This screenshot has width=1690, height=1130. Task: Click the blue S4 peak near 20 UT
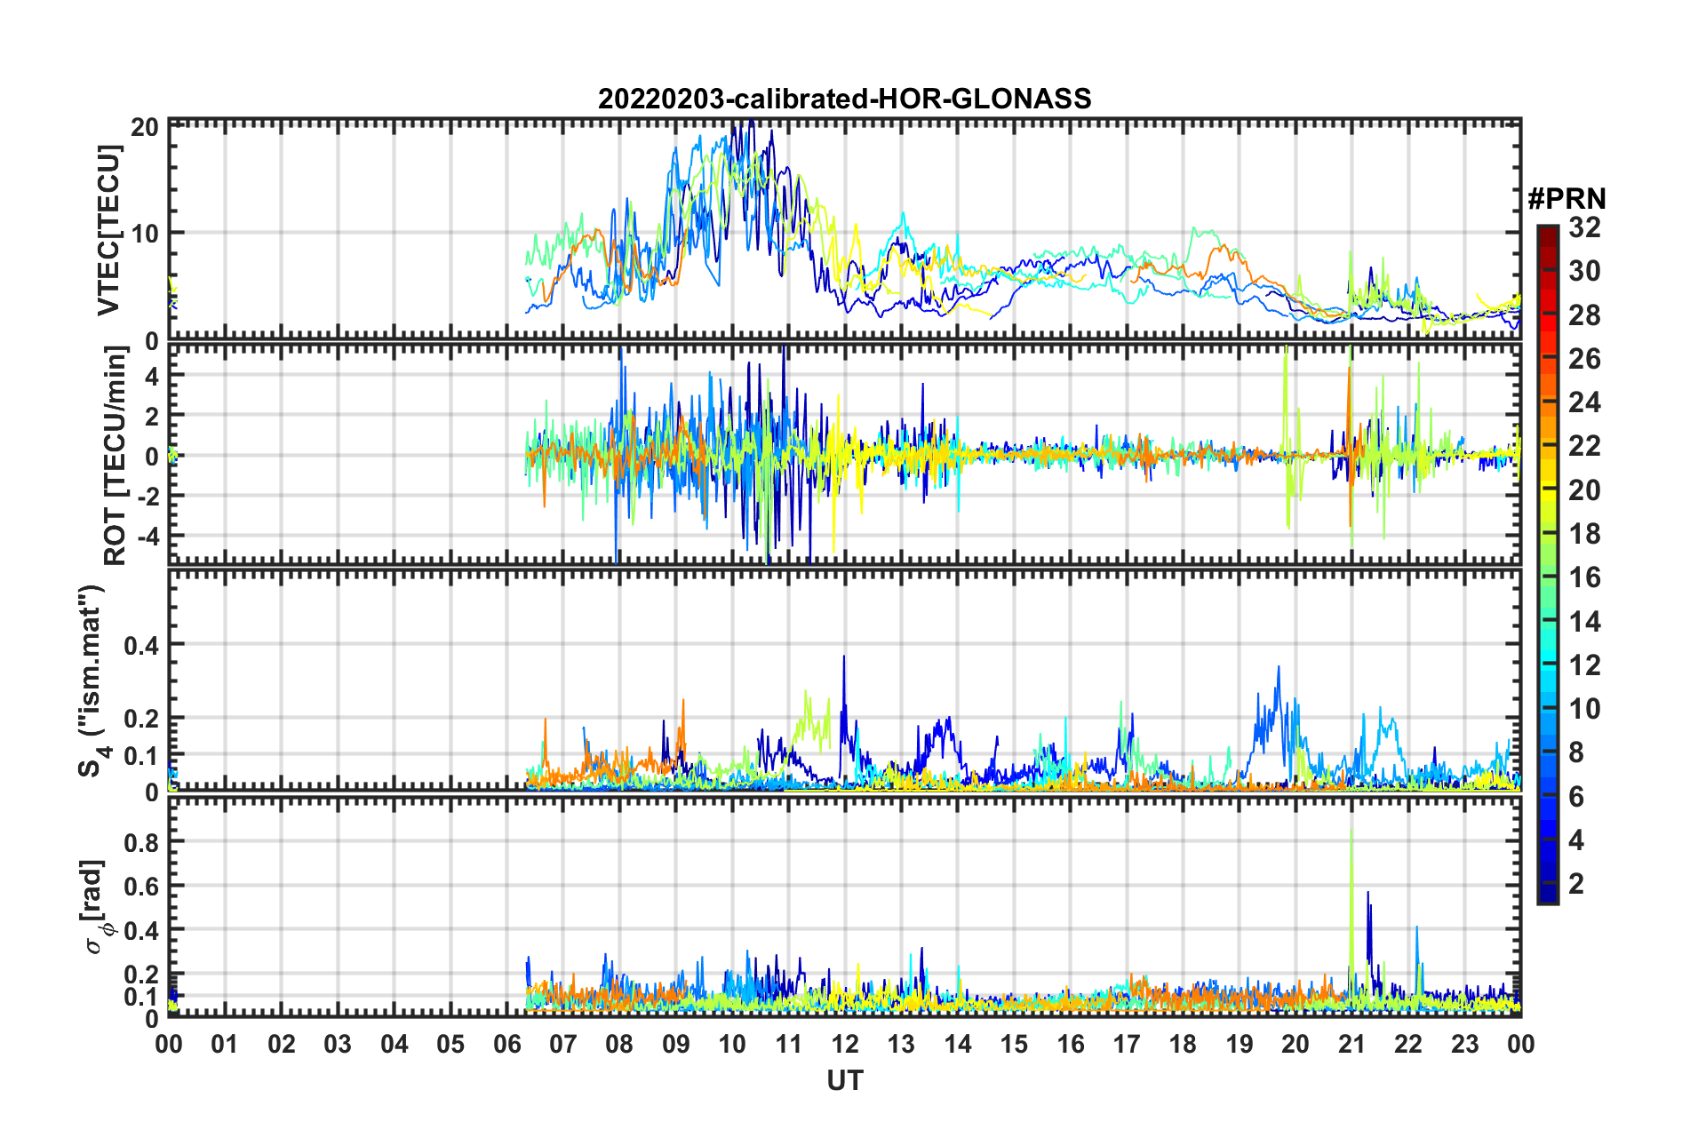[1279, 702]
